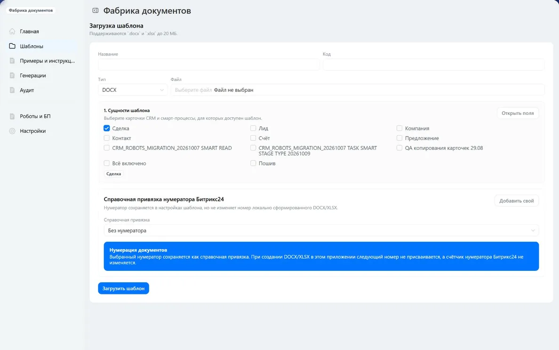Click the Выберите файл file chooser

point(358,90)
